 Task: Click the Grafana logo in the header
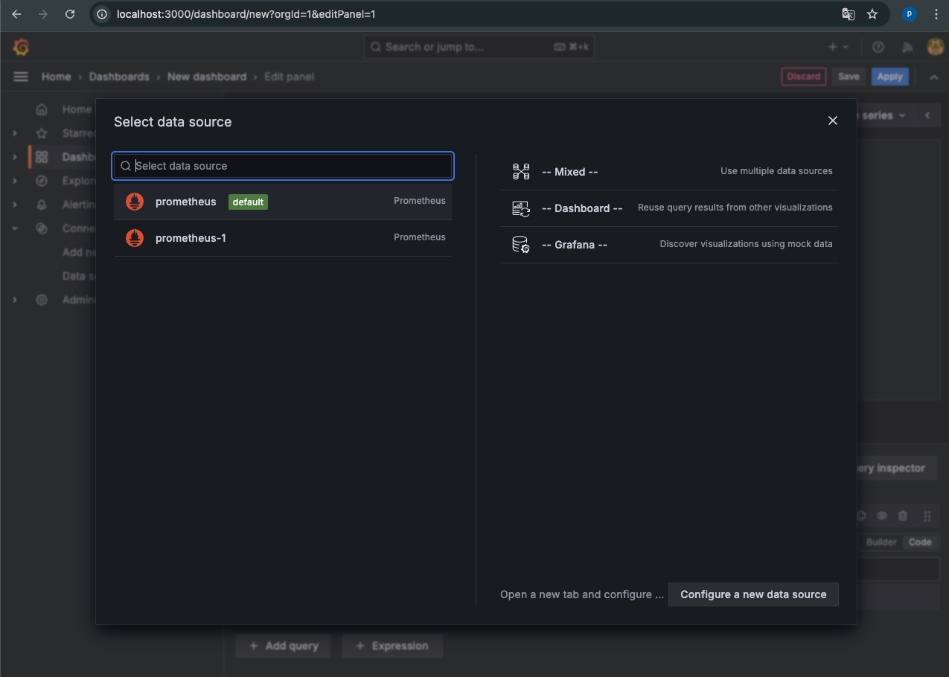pos(21,47)
